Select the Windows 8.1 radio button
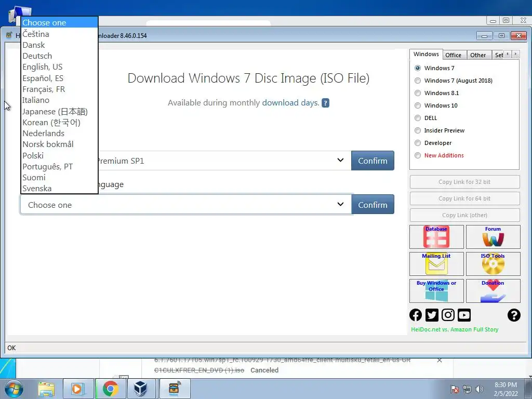Screen dimensions: 532x399 418,93
